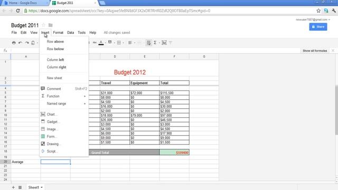Screen dimensions: 338x190
Task: Click the browser extension icon next to star
Action: coord(326,11)
